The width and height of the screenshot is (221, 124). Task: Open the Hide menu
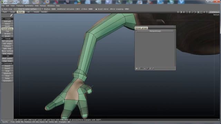[x=37, y=6]
